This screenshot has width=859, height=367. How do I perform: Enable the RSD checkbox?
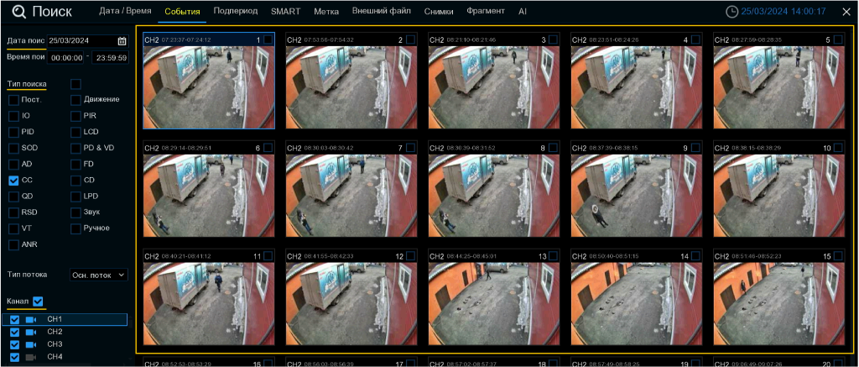(13, 212)
